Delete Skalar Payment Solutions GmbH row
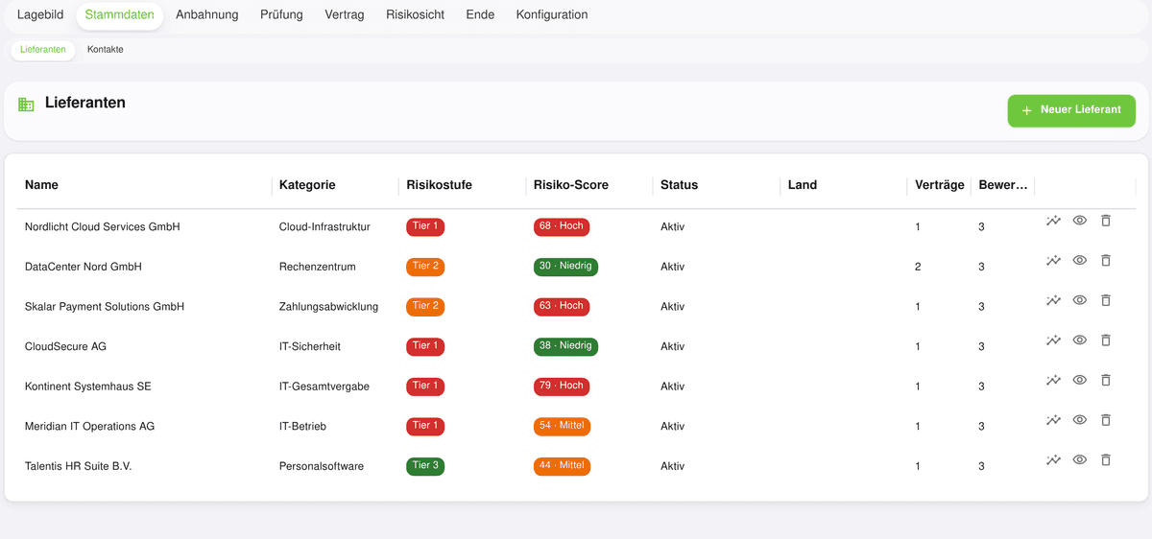 1105,300
